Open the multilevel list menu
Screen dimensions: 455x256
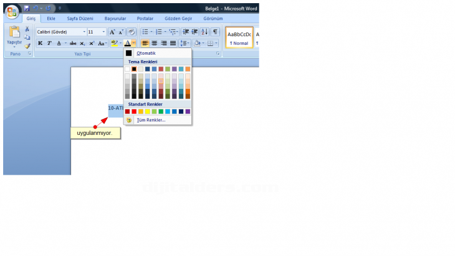point(173,32)
